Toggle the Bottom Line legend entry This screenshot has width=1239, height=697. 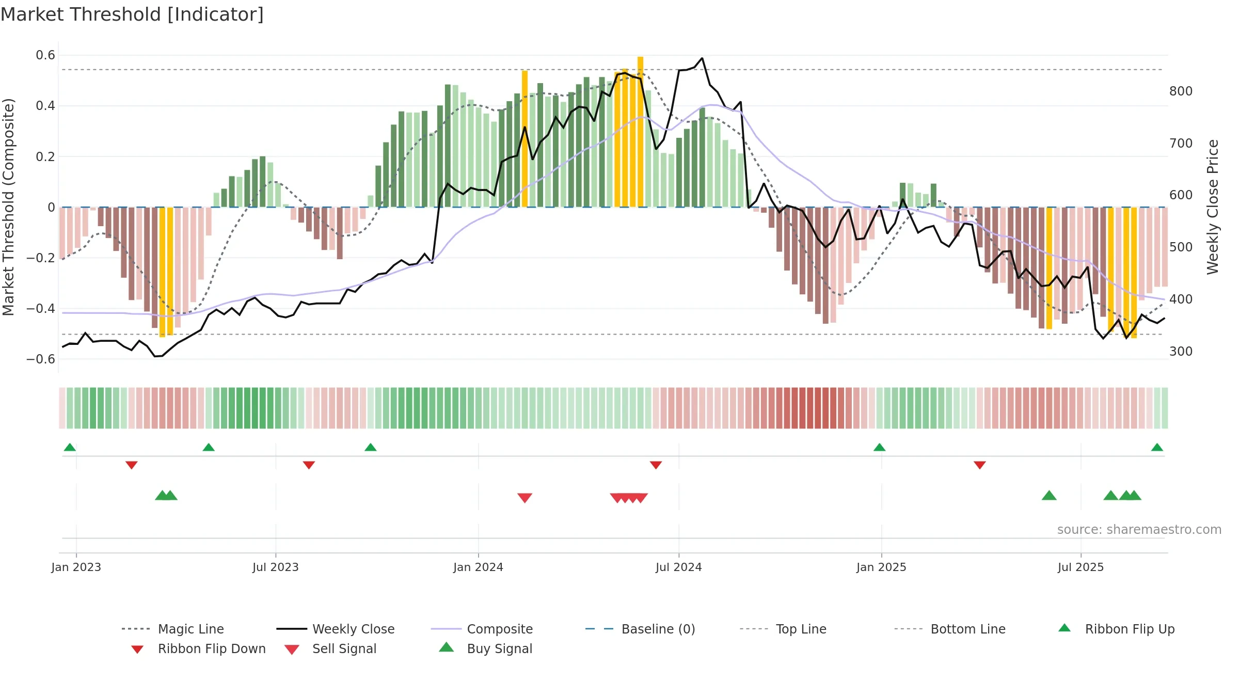[x=950, y=629]
